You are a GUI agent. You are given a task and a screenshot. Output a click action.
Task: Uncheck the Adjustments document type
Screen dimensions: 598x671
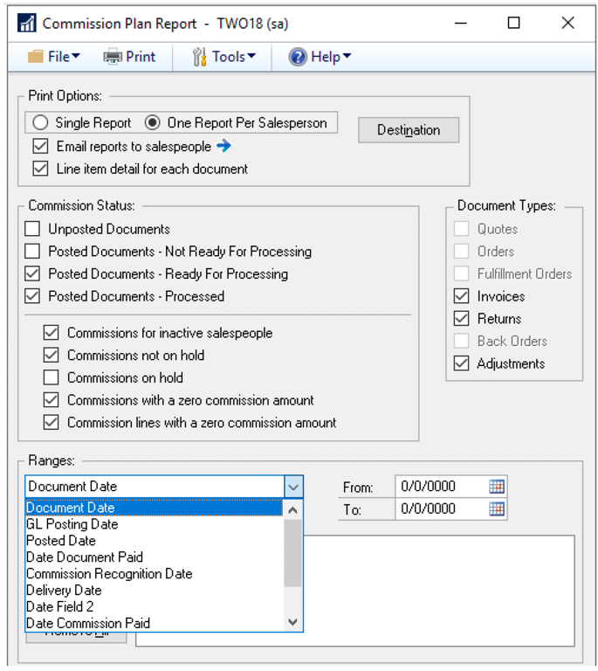[x=461, y=363]
